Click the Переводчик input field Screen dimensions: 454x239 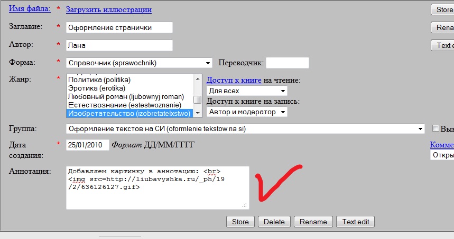287,63
